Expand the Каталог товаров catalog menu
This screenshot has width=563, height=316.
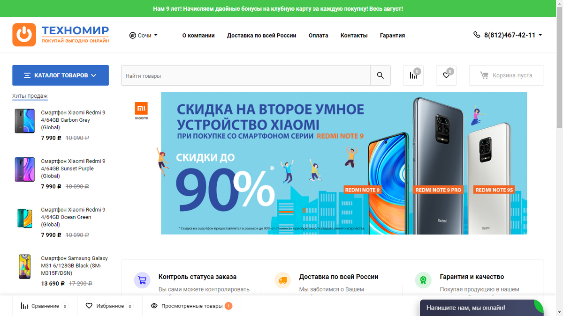61,75
